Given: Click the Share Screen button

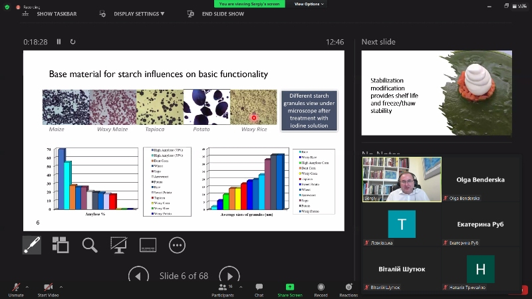Looking at the screenshot, I should tap(290, 290).
